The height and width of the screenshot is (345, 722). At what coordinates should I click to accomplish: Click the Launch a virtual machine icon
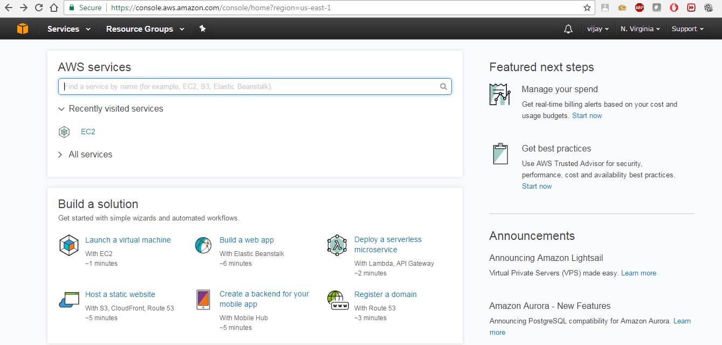pyautogui.click(x=68, y=245)
